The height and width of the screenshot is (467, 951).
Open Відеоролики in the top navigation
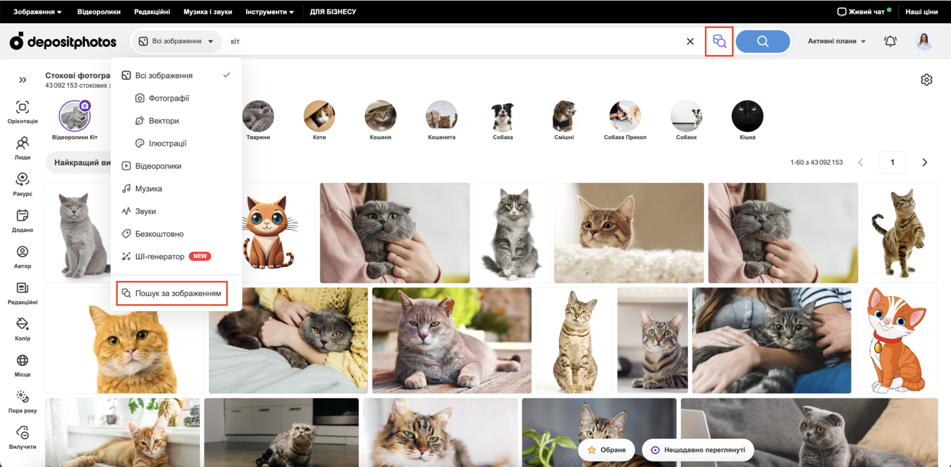99,12
